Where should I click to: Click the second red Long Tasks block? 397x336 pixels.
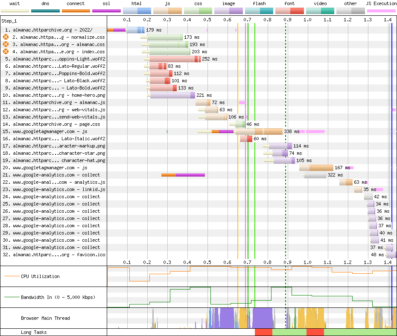(315, 332)
